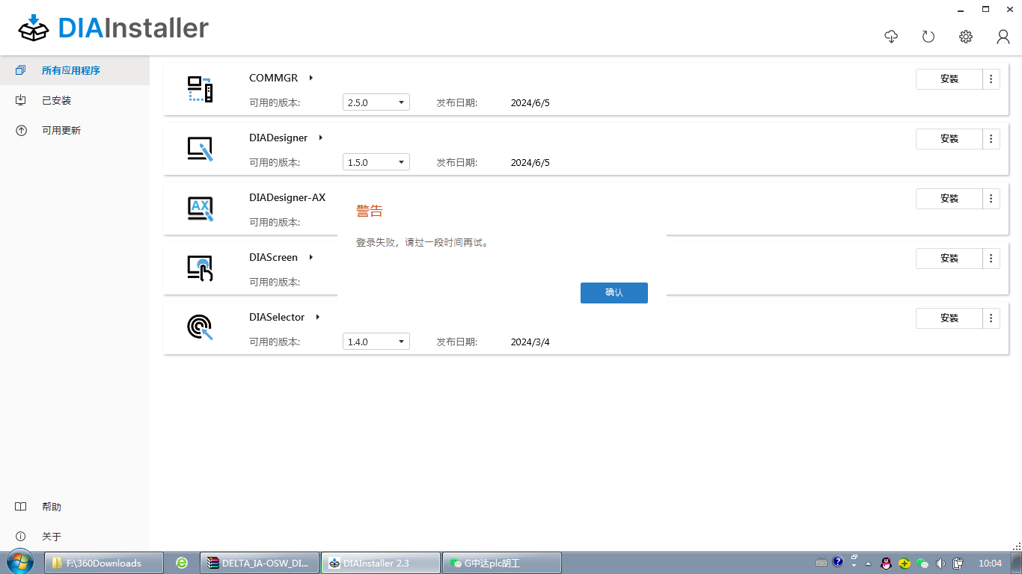Image resolution: width=1022 pixels, height=574 pixels.
Task: Open DIADesigner version 1.5.0 dropdown
Action: pos(376,162)
